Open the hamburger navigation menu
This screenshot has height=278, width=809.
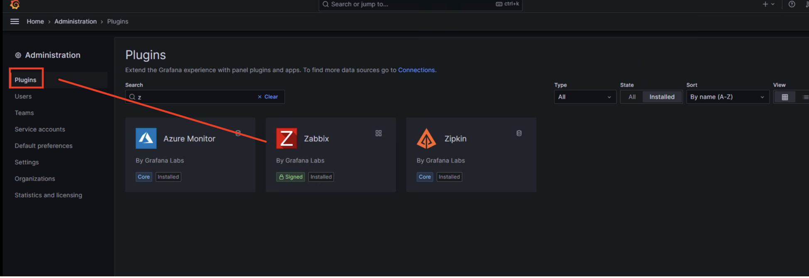[x=15, y=22]
